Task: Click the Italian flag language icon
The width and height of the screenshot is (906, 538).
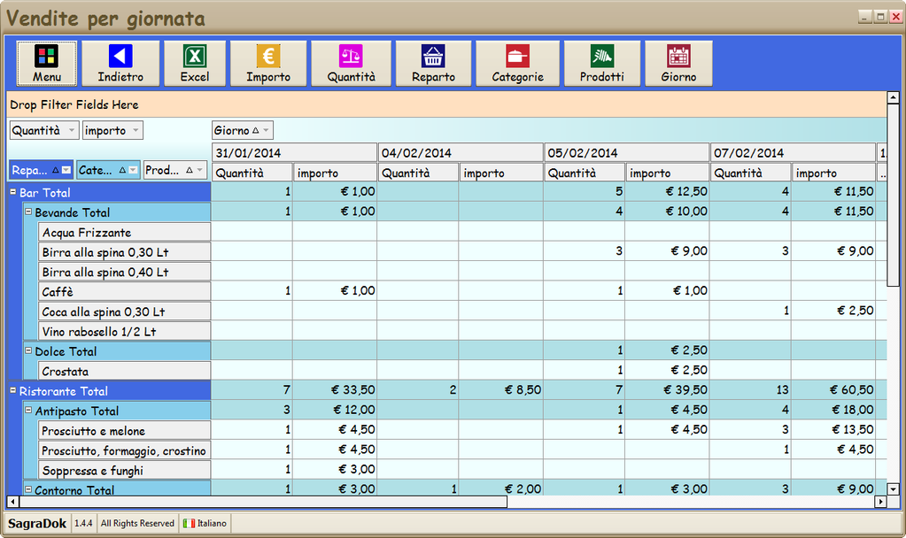Action: click(x=189, y=523)
